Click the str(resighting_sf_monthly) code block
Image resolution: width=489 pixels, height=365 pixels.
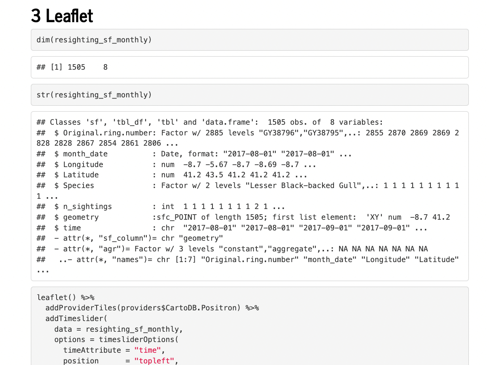(94, 95)
